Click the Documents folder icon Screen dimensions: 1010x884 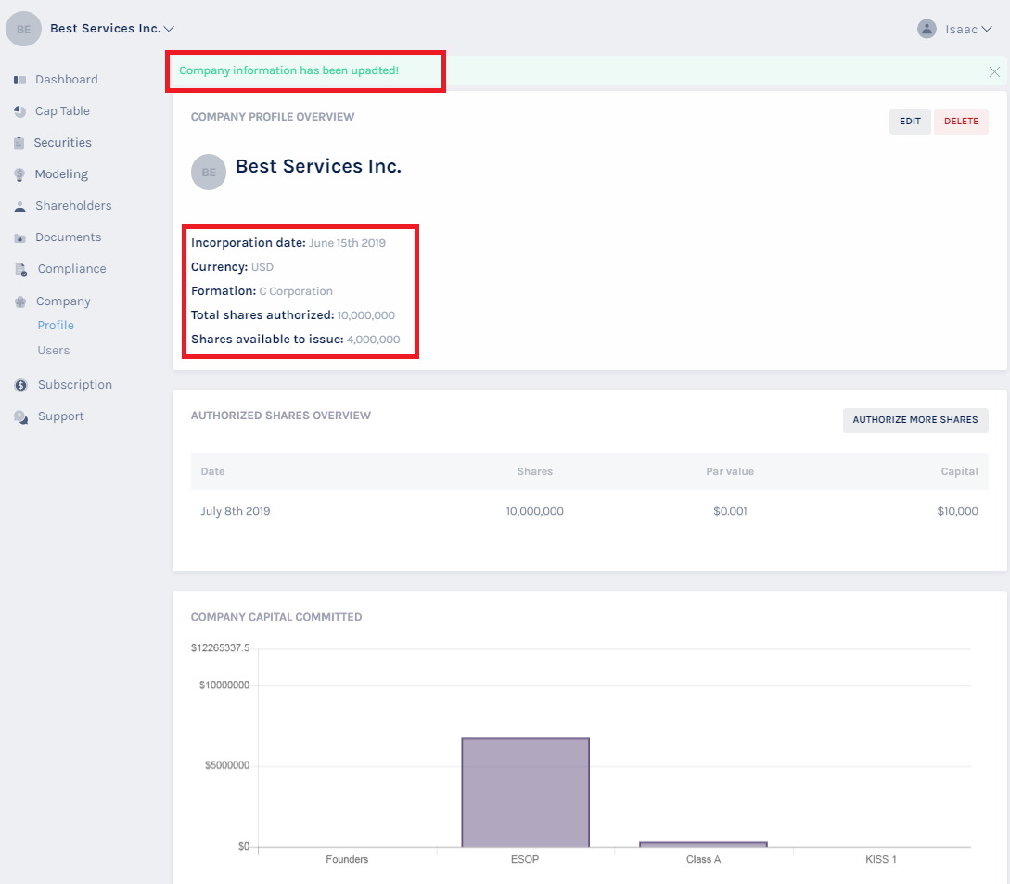click(x=20, y=237)
